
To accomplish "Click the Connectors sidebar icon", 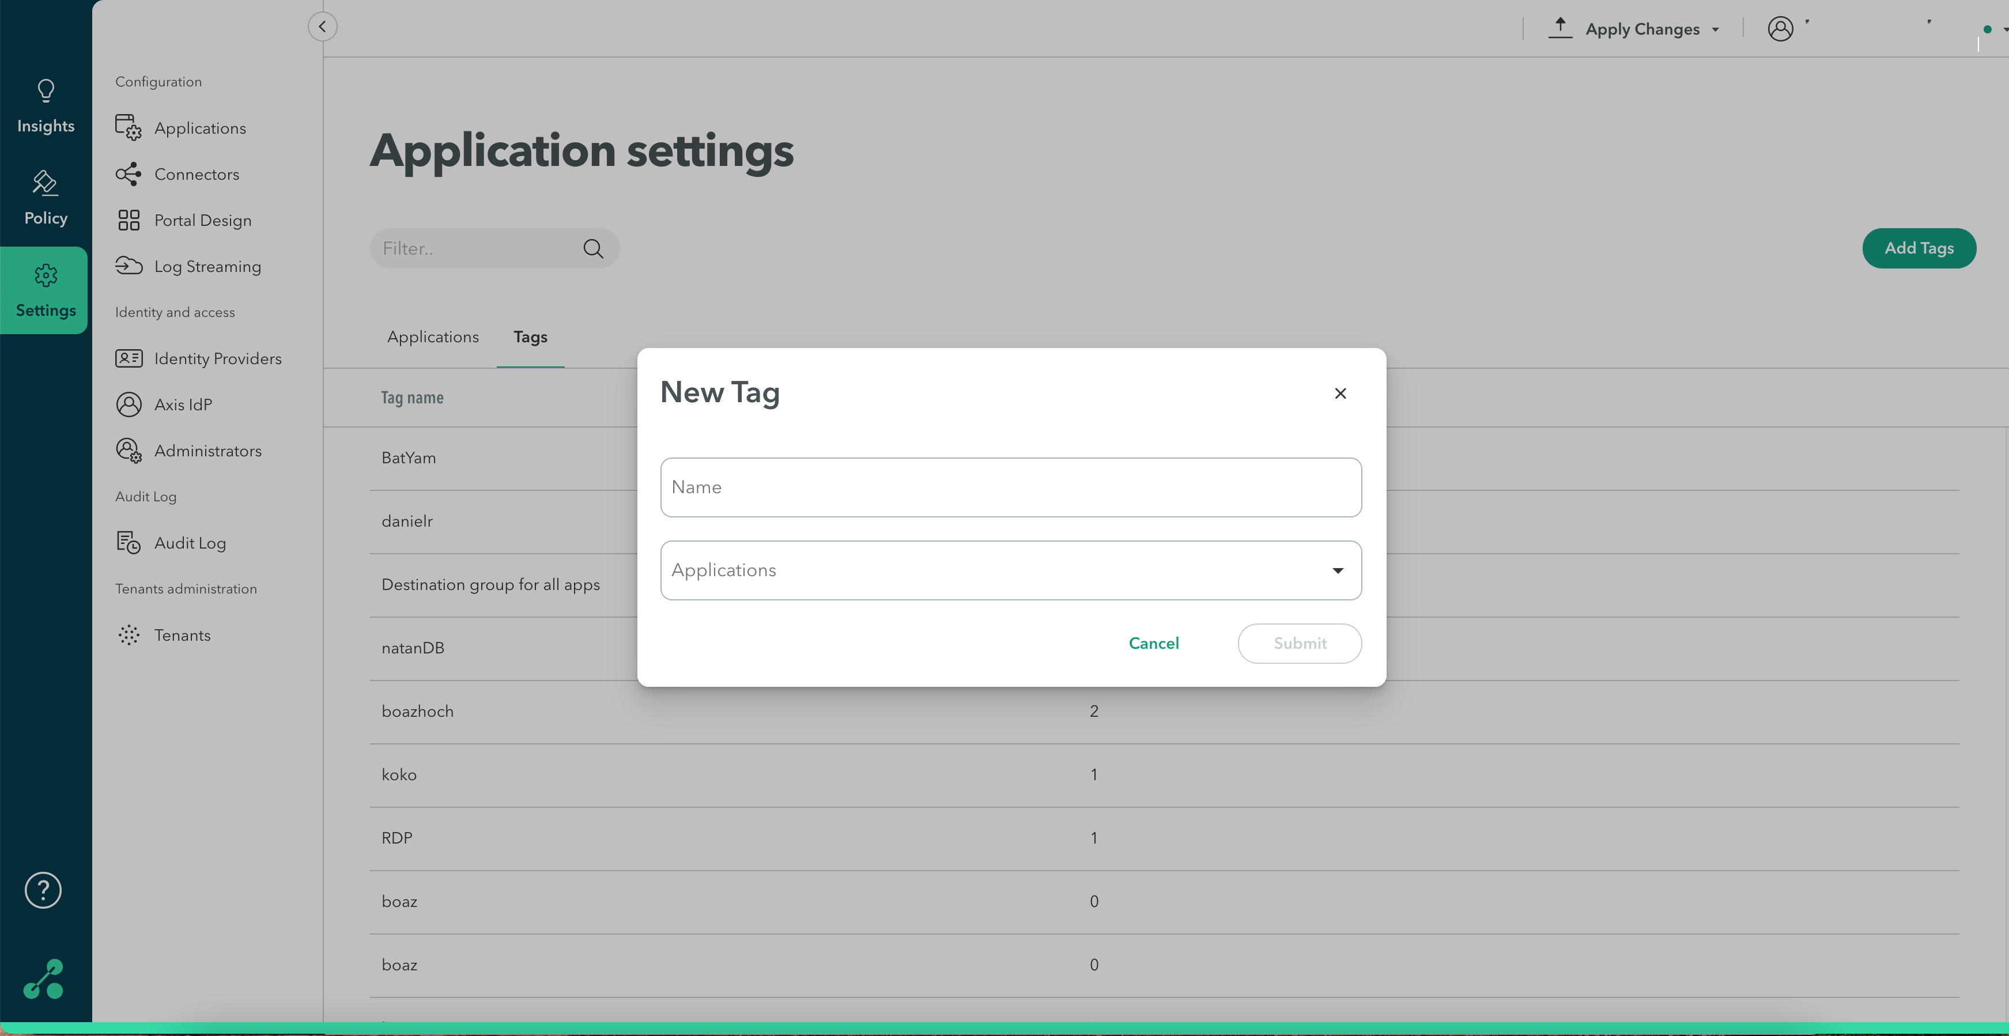I will [129, 174].
